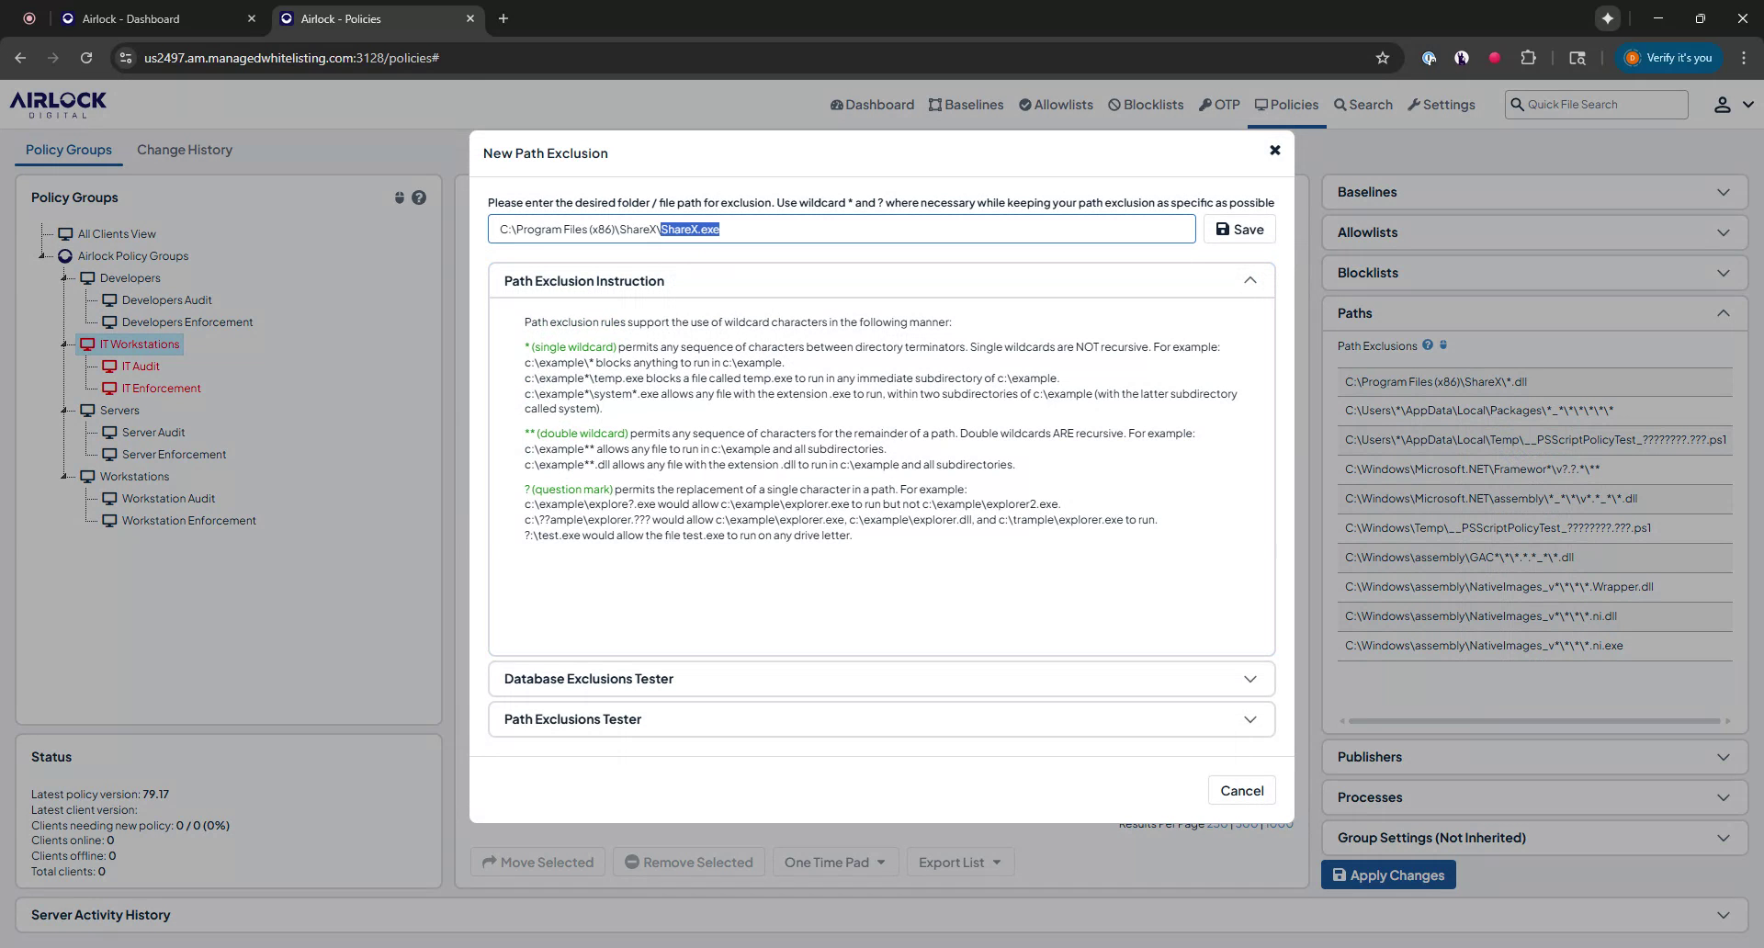Viewport: 1764px width, 948px height.
Task: Switch to the Change History tab
Action: [x=184, y=150]
